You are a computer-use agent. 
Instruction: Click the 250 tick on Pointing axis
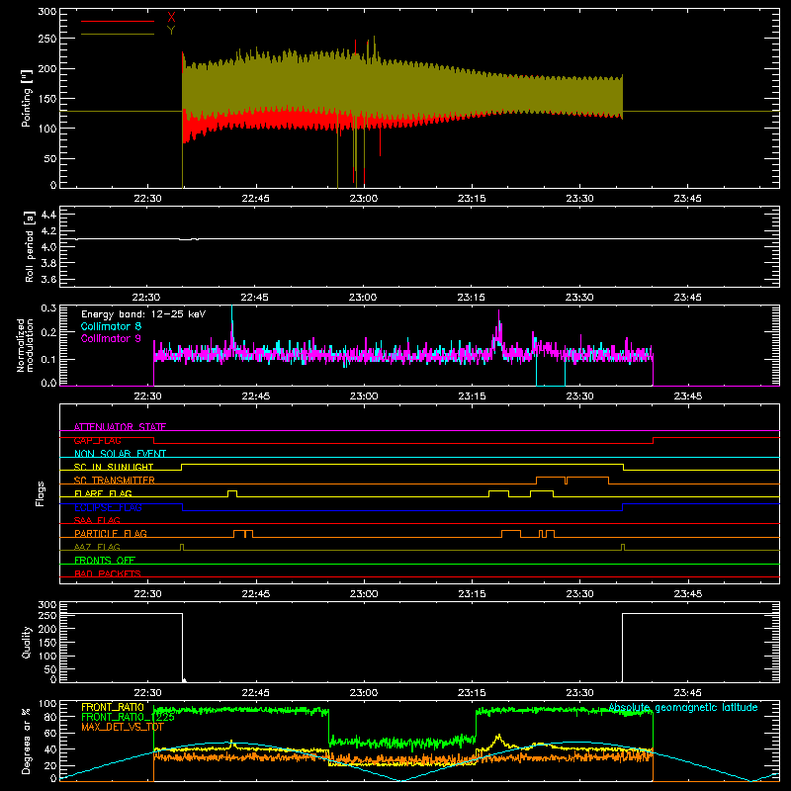47,39
